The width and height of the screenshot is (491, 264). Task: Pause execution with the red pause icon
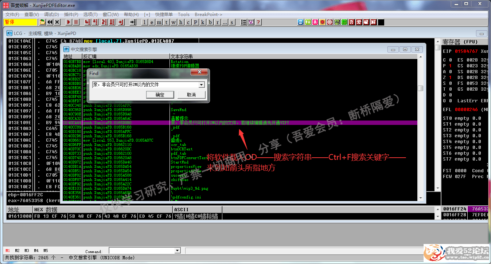click(76, 22)
